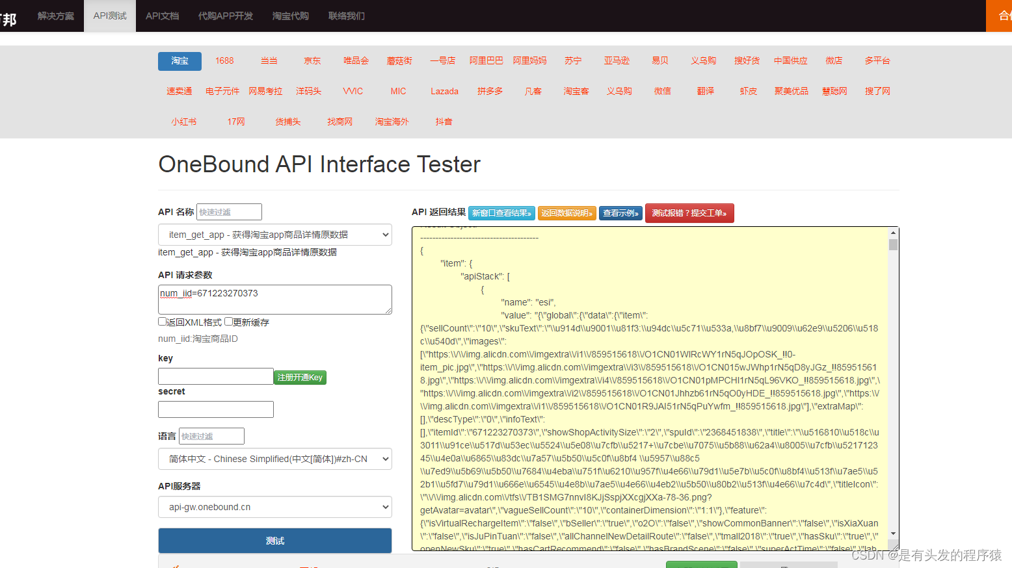
Task: Select the 1688 platform tab
Action: [x=224, y=61]
